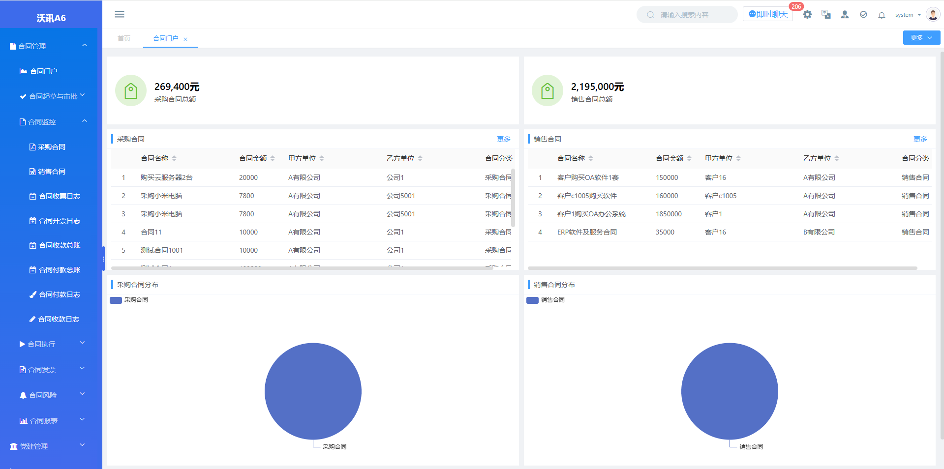
Task: Switch to the 首页 tab
Action: [x=124, y=38]
